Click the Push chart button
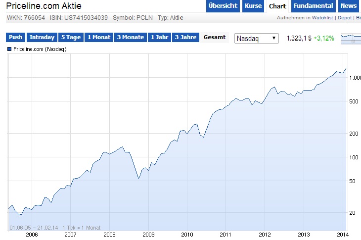This screenshot has width=361, height=240. click(15, 37)
